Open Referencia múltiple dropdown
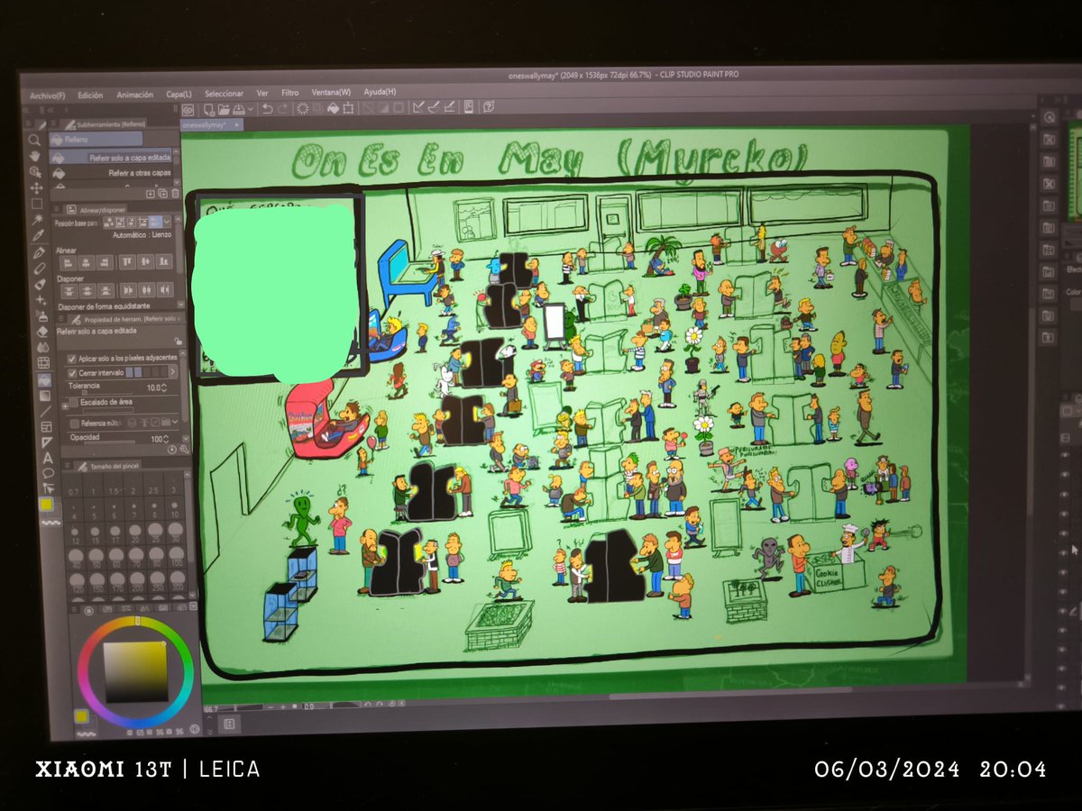The width and height of the screenshot is (1082, 811). coord(175,422)
